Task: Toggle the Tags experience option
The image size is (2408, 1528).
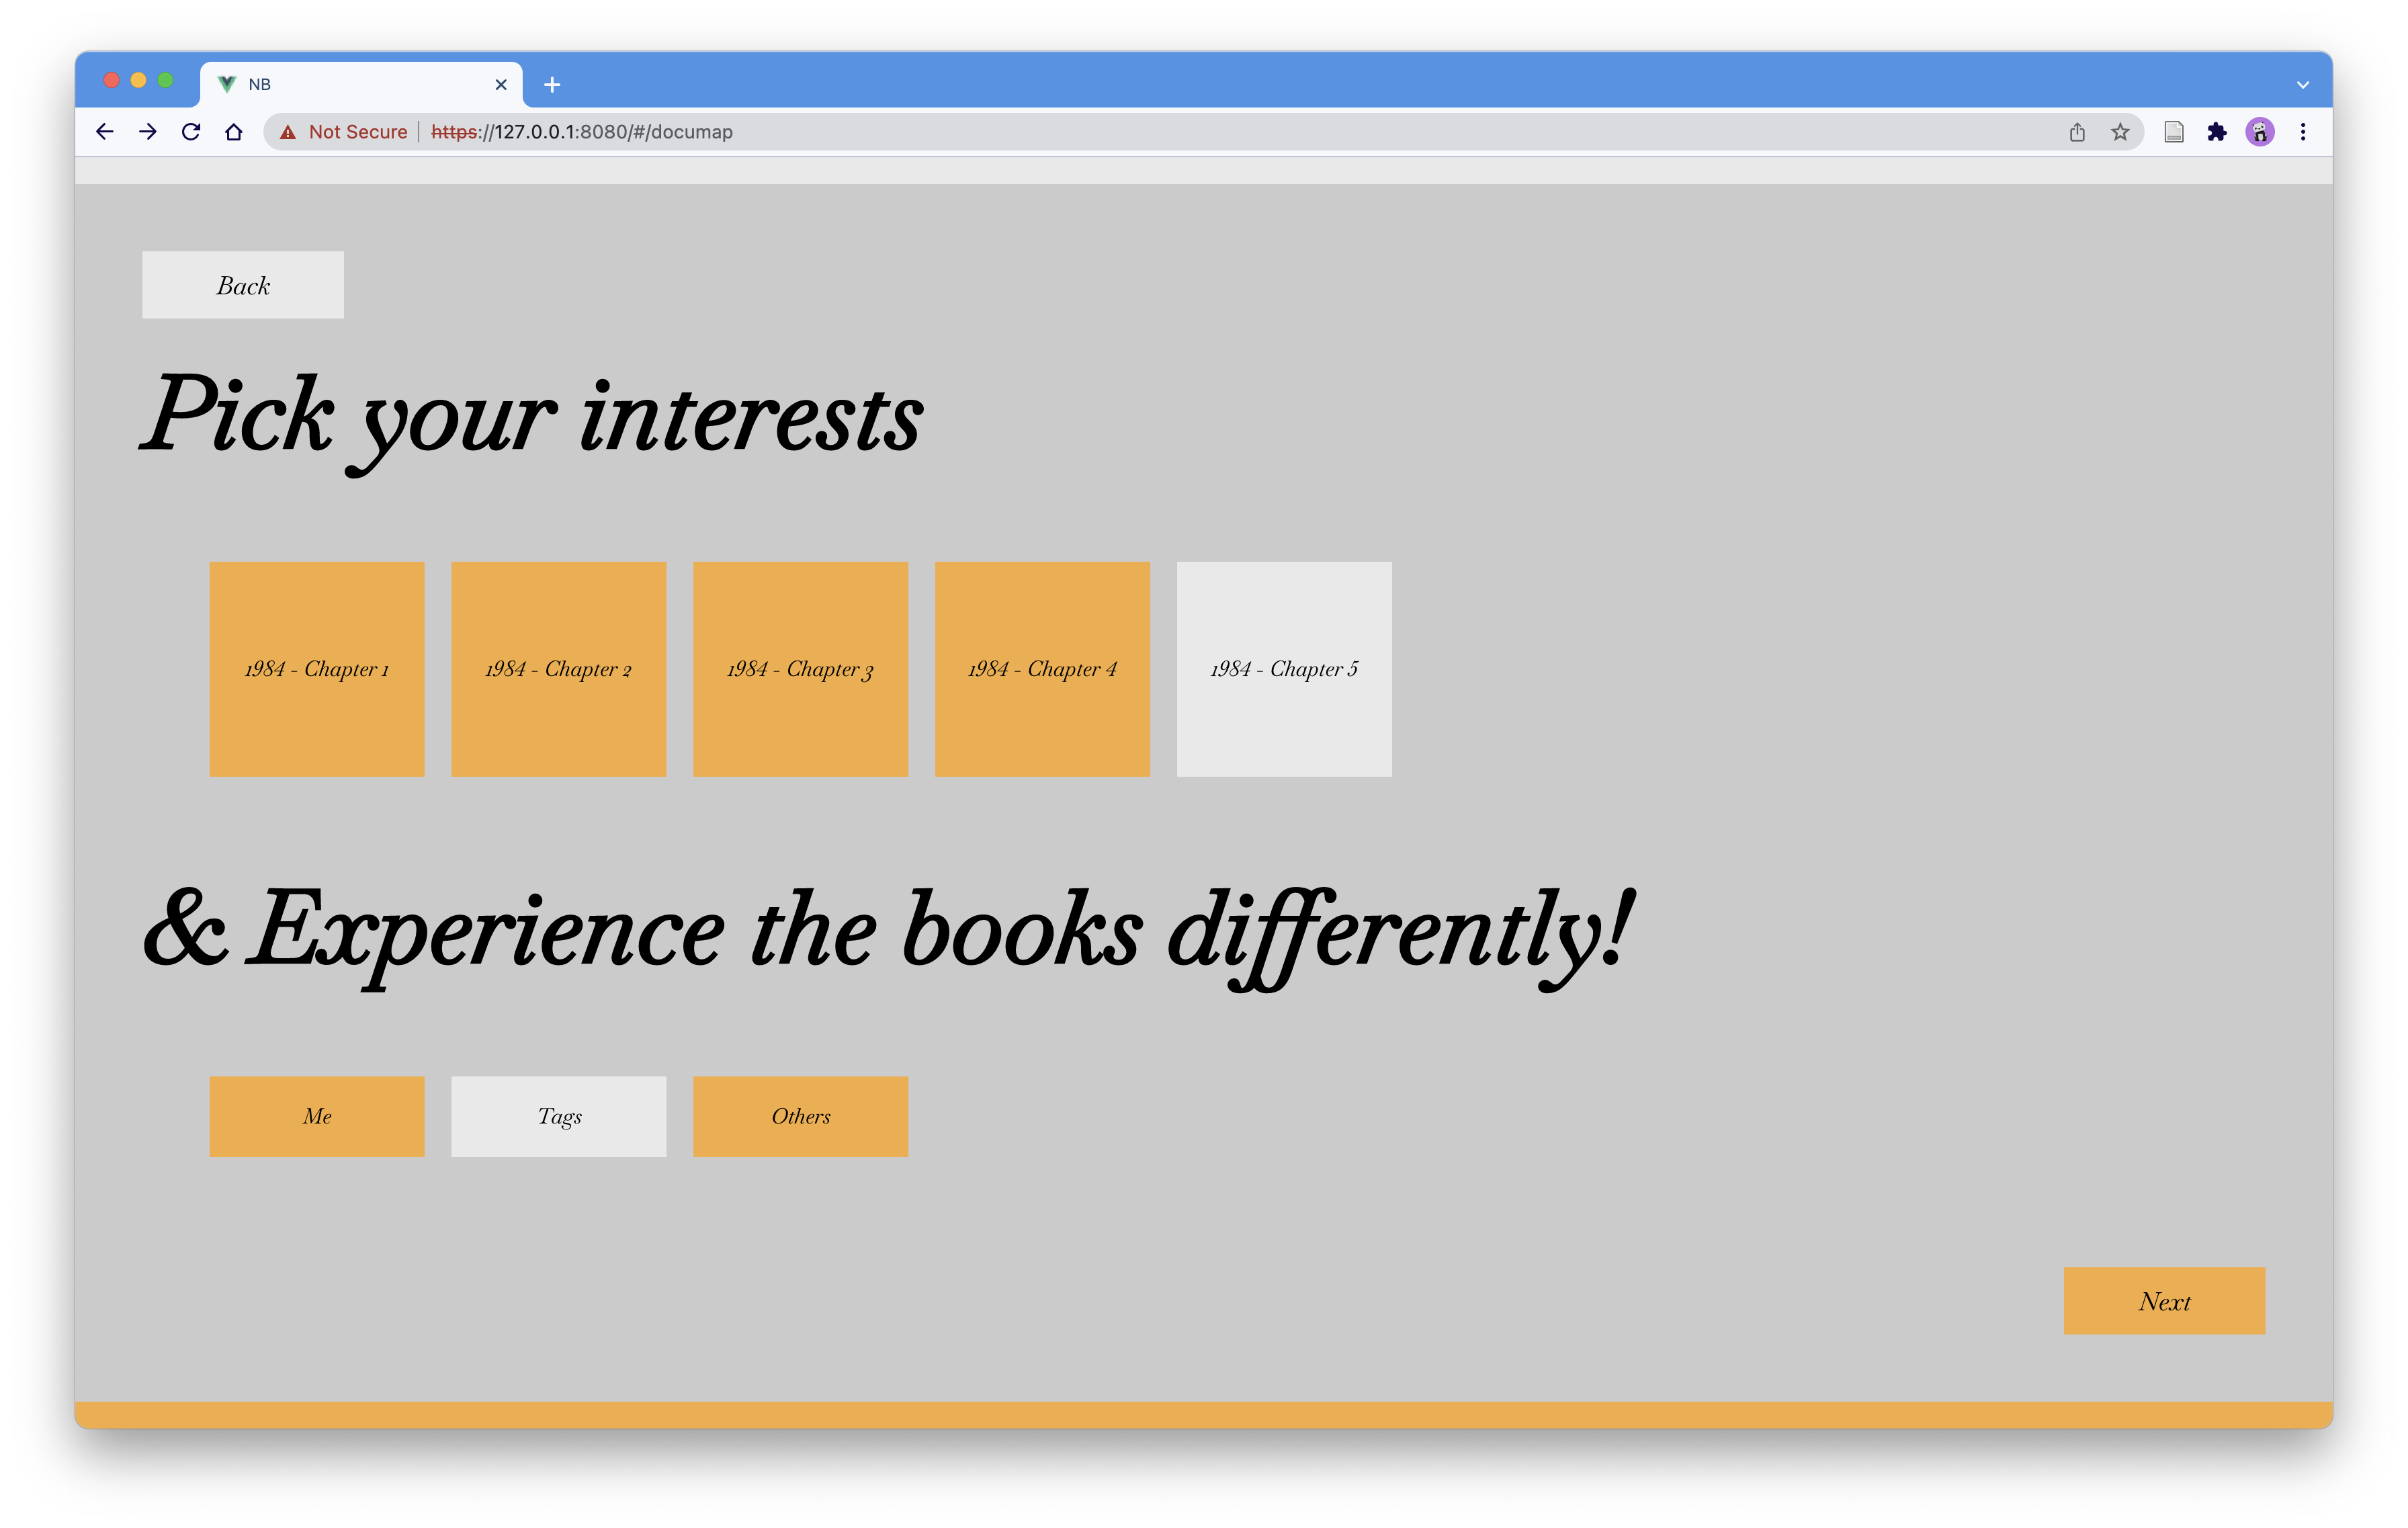Action: click(x=560, y=1115)
